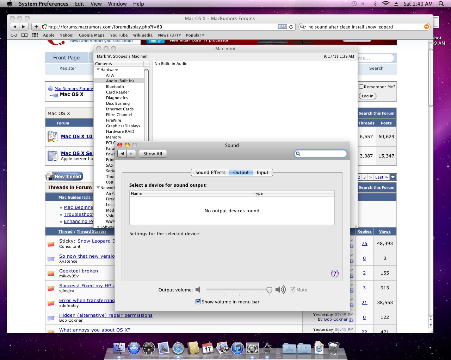Open the Apple menu

10,4
